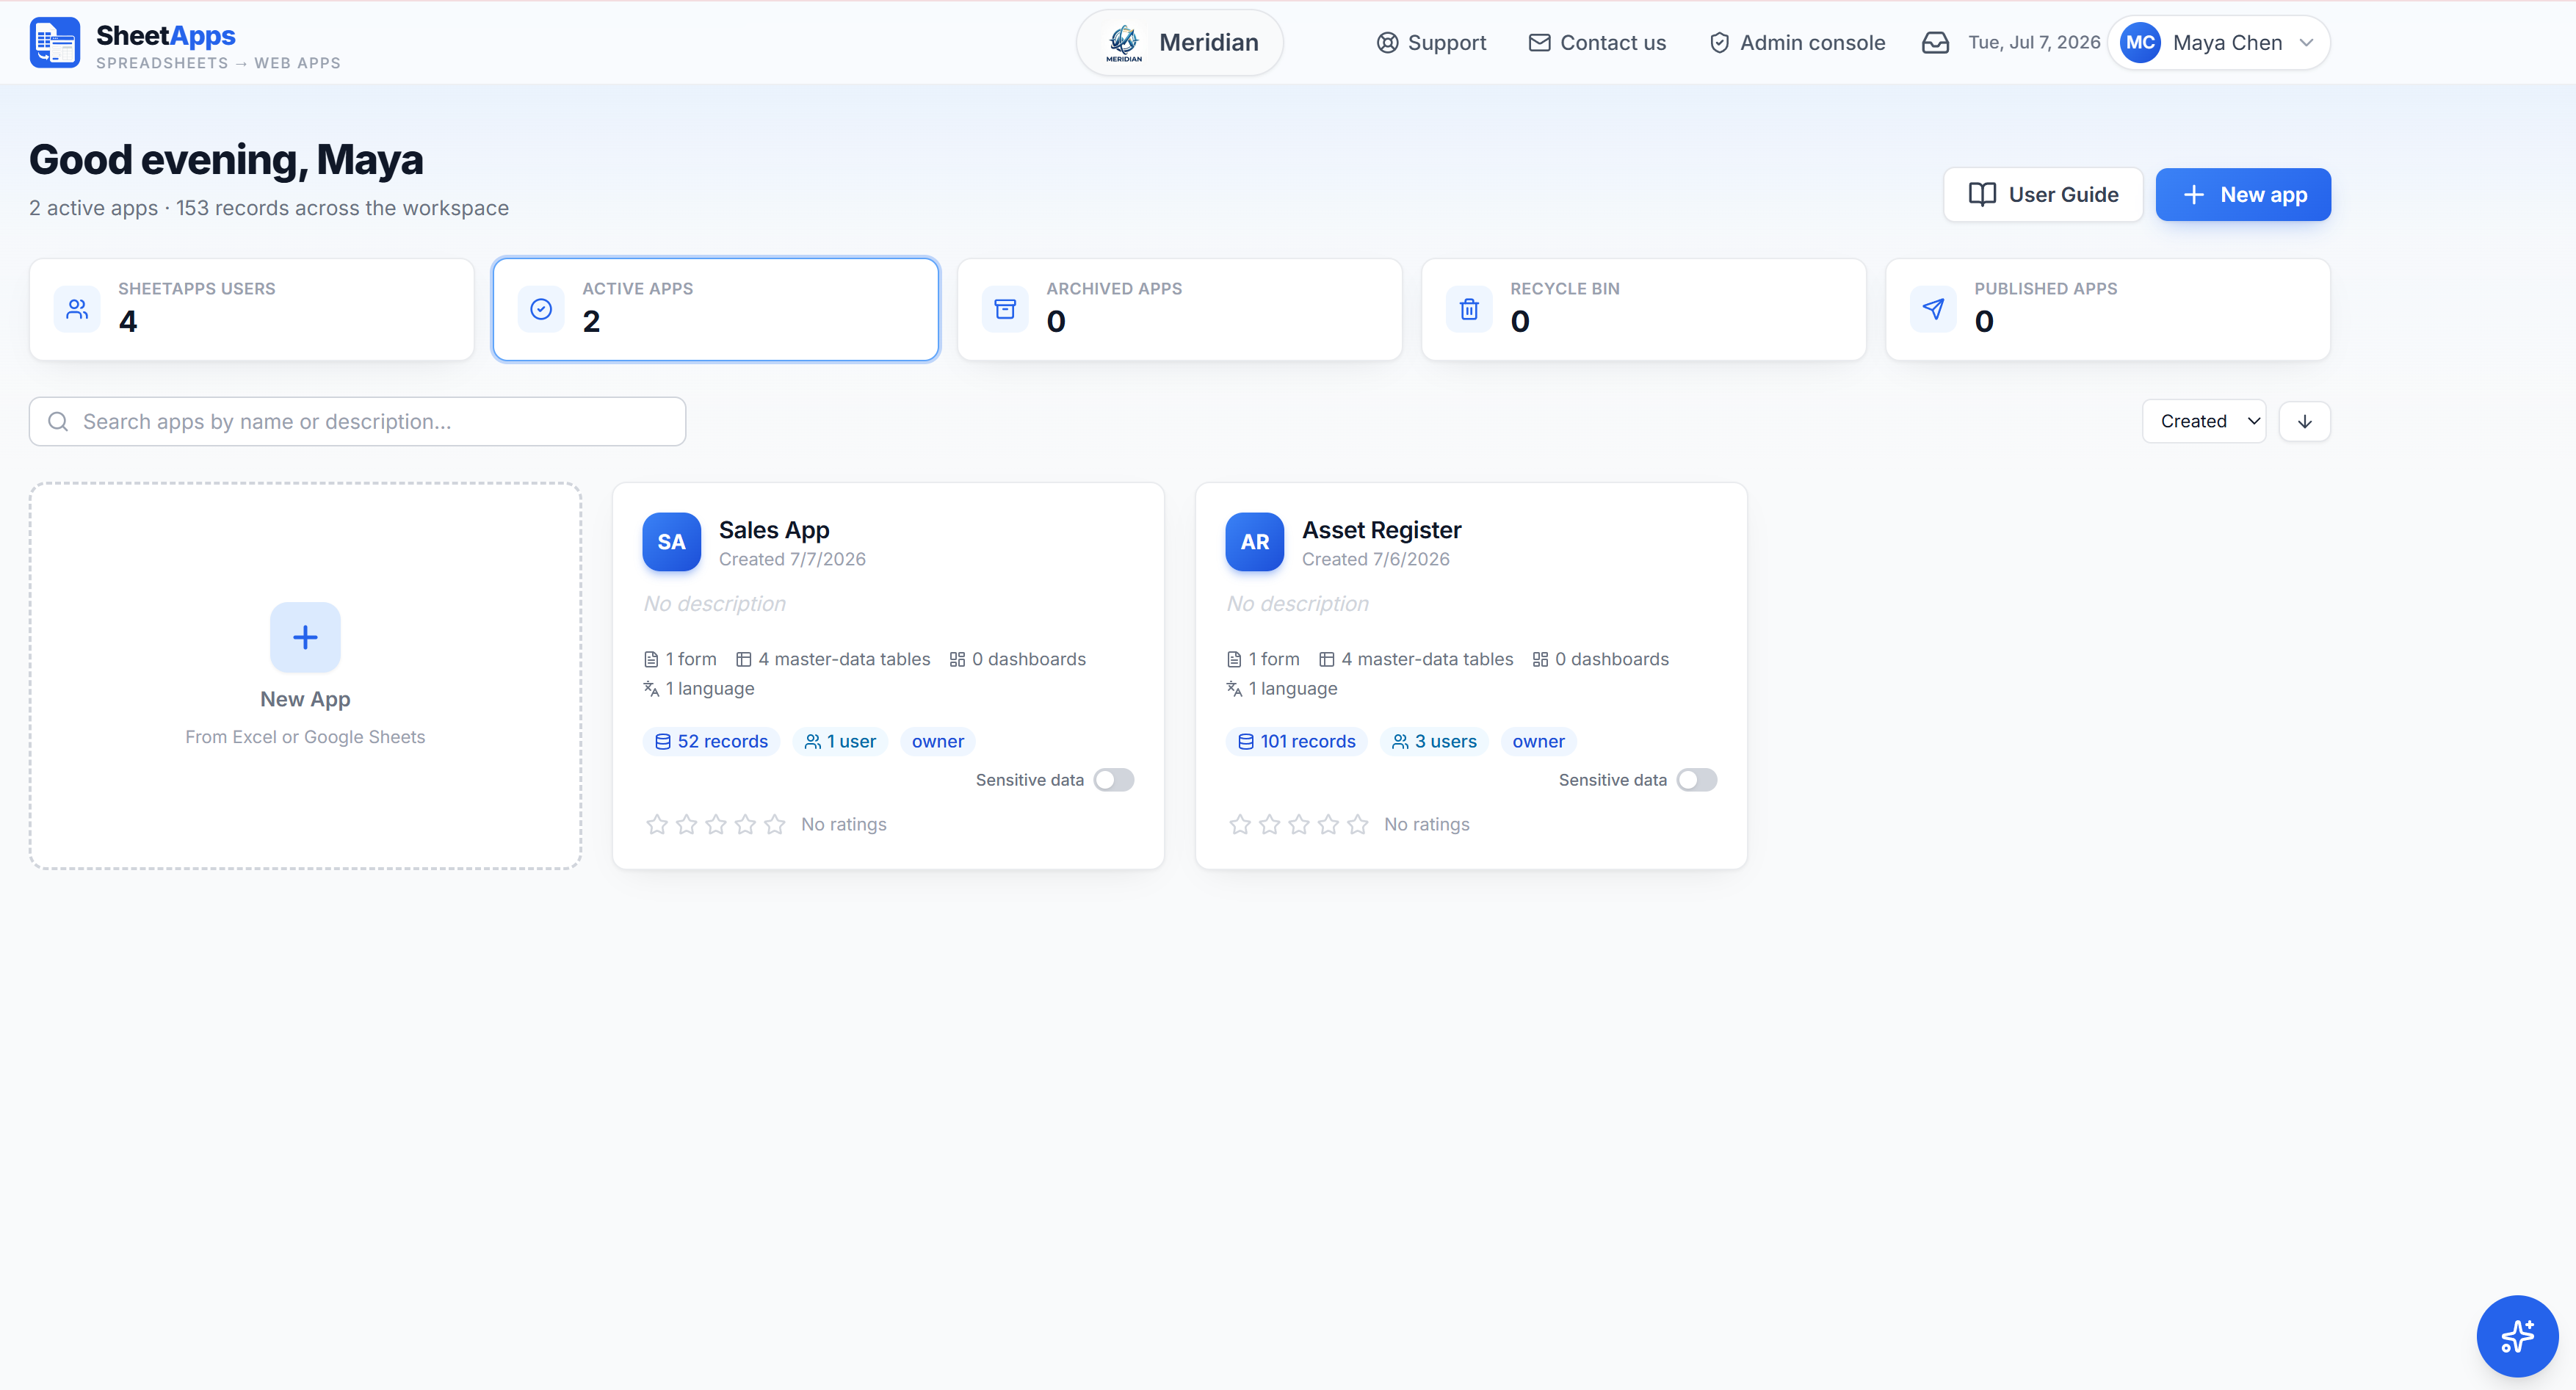
Task: Go to Admin console
Action: (x=1797, y=42)
